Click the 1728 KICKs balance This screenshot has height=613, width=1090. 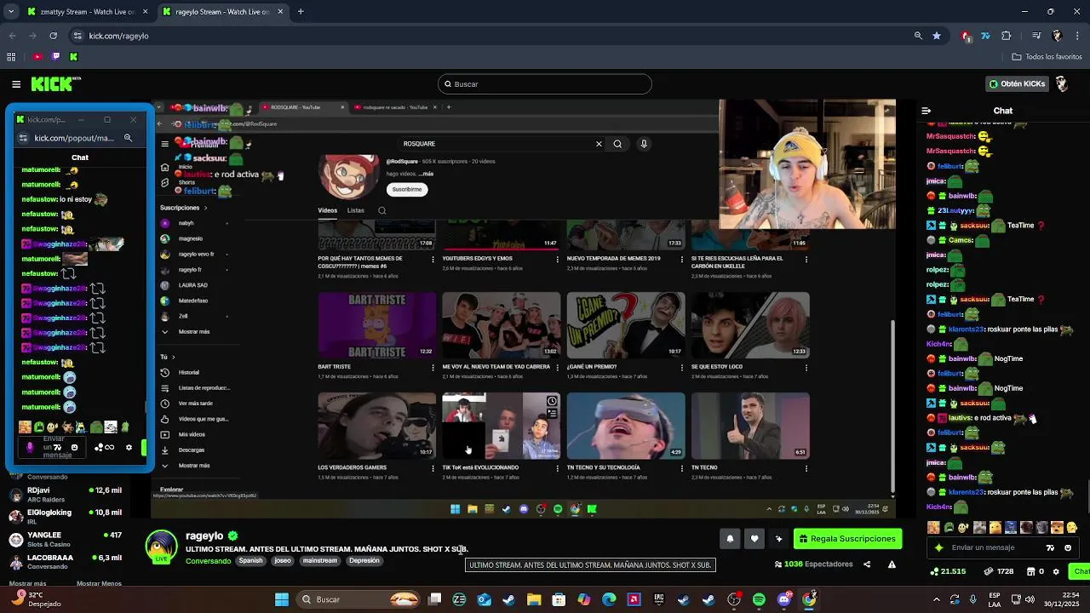[x=1001, y=571]
